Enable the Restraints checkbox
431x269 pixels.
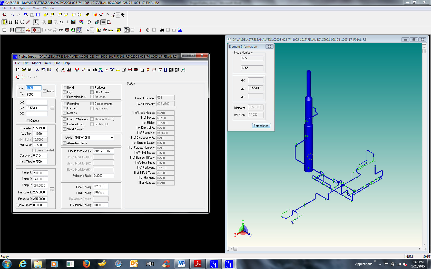[x=65, y=104]
